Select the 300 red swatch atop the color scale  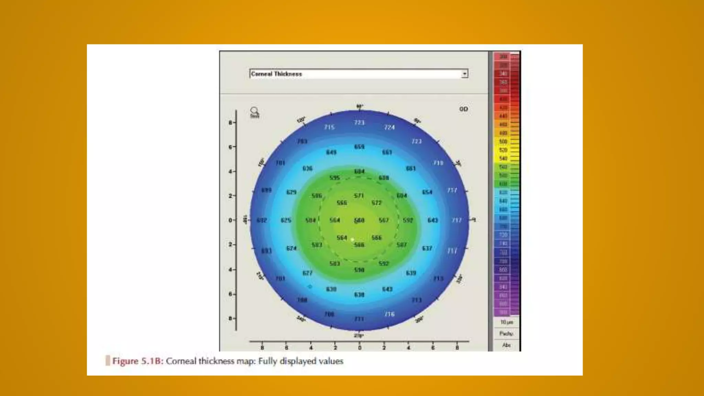pyautogui.click(x=503, y=57)
